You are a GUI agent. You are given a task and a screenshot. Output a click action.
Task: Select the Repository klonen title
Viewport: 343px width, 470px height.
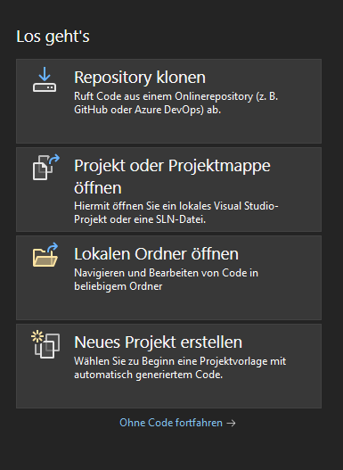click(140, 78)
